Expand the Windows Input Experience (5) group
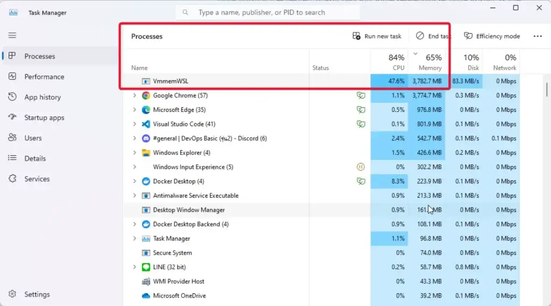The width and height of the screenshot is (551, 306). 135,166
